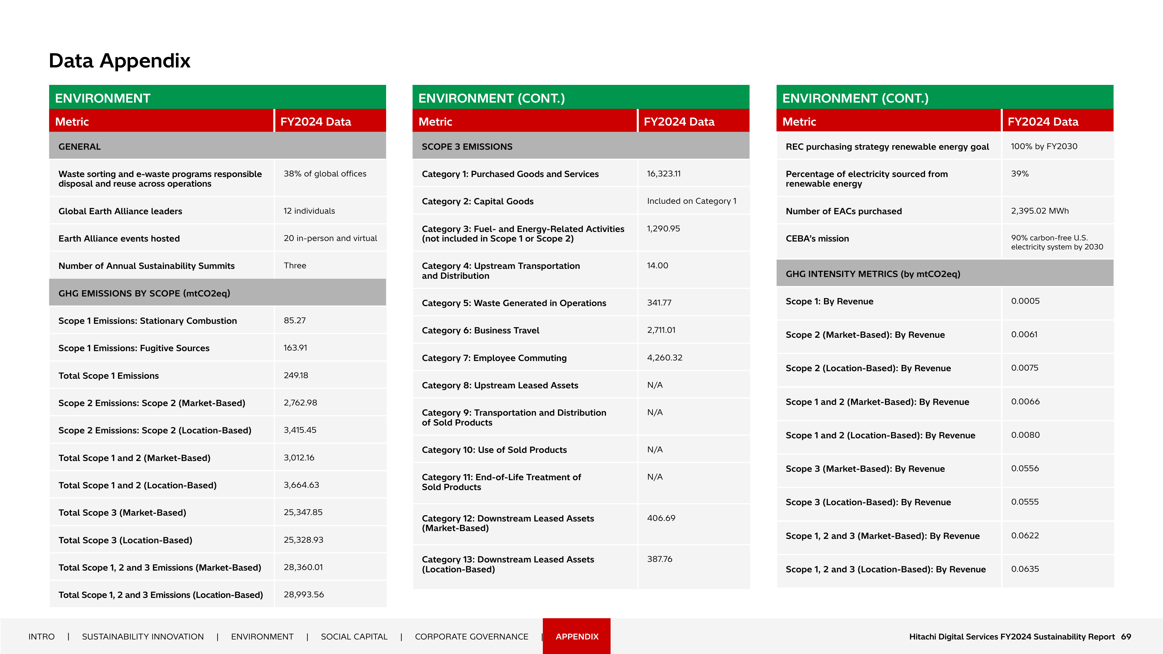Select 'Total Scope 3 (Market-Based)' label
This screenshot has height=654, width=1163.
pos(122,513)
